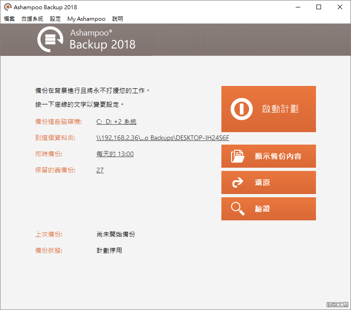The height and width of the screenshot is (310, 351).
Task: Click the 到這個資料夾 label
Action: coord(55,138)
